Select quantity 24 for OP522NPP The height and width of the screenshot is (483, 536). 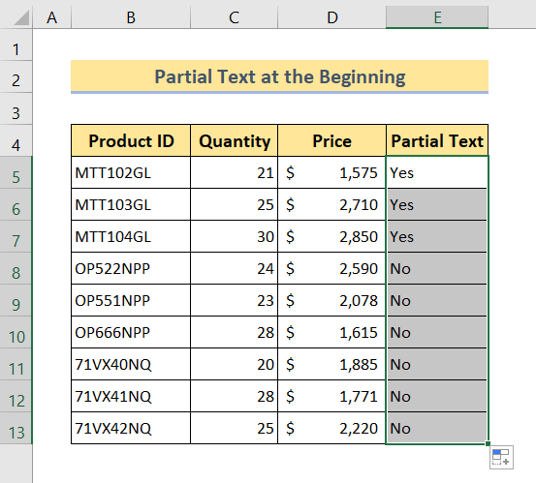click(235, 269)
